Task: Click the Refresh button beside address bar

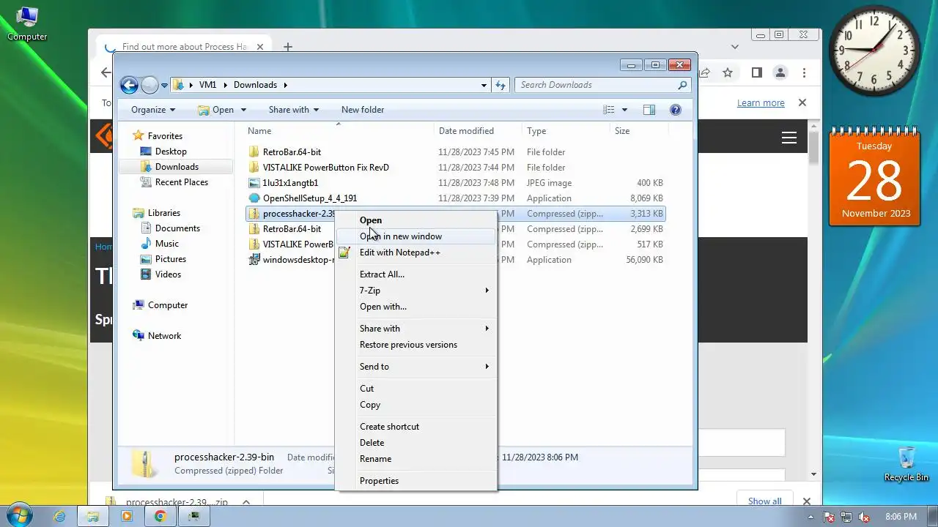Action: [501, 85]
